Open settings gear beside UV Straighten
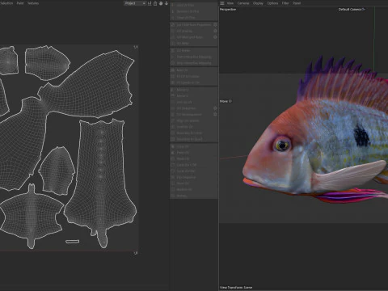 215,108
